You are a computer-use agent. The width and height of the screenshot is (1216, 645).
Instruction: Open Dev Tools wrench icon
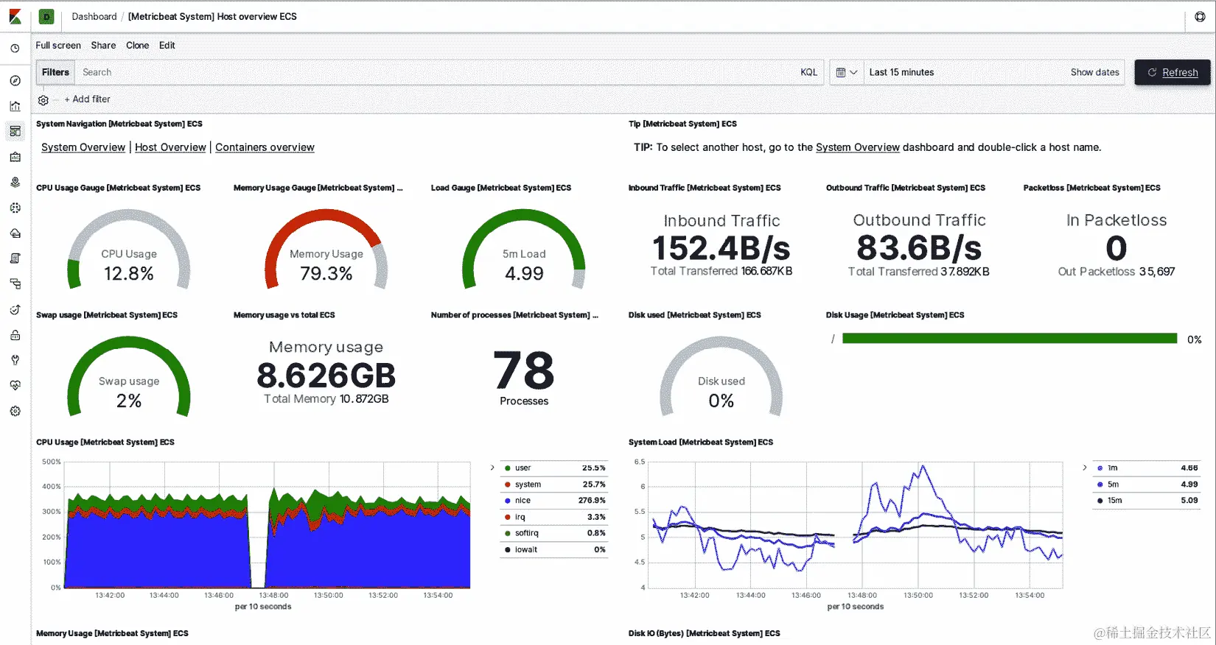[x=15, y=360]
